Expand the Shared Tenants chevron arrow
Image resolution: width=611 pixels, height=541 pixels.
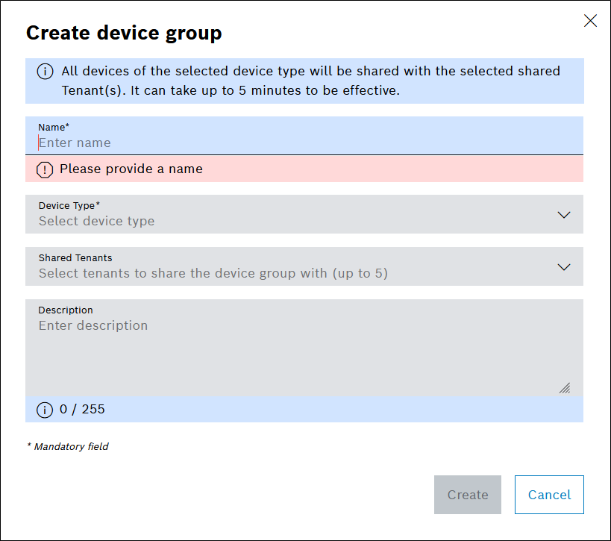[x=564, y=267]
